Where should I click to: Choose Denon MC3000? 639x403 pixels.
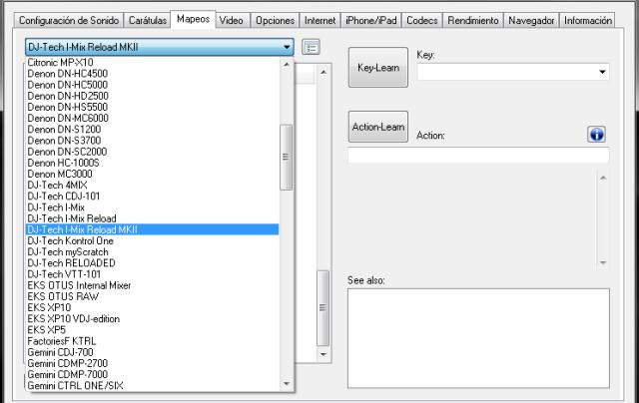(153, 174)
